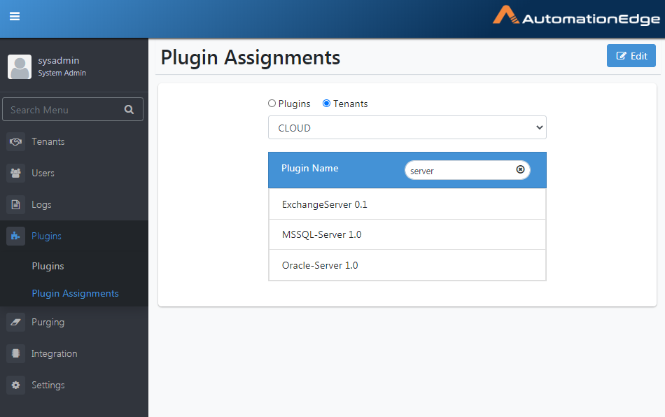The width and height of the screenshot is (665, 417).
Task: Select the ExchangeServer 0.1 row
Action: 407,204
